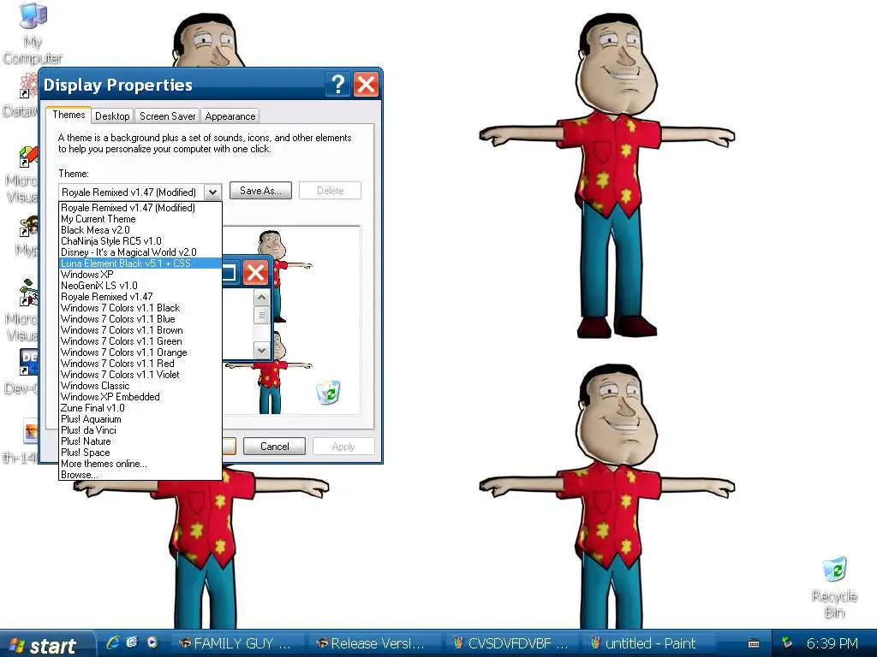The width and height of the screenshot is (877, 657).
Task: Open the Screen Saver tab
Action: coord(167,116)
